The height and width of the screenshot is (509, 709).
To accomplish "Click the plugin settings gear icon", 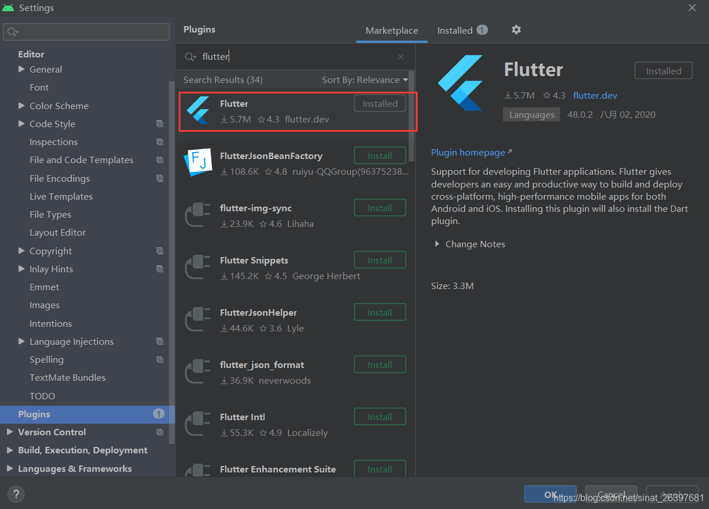I will [516, 30].
